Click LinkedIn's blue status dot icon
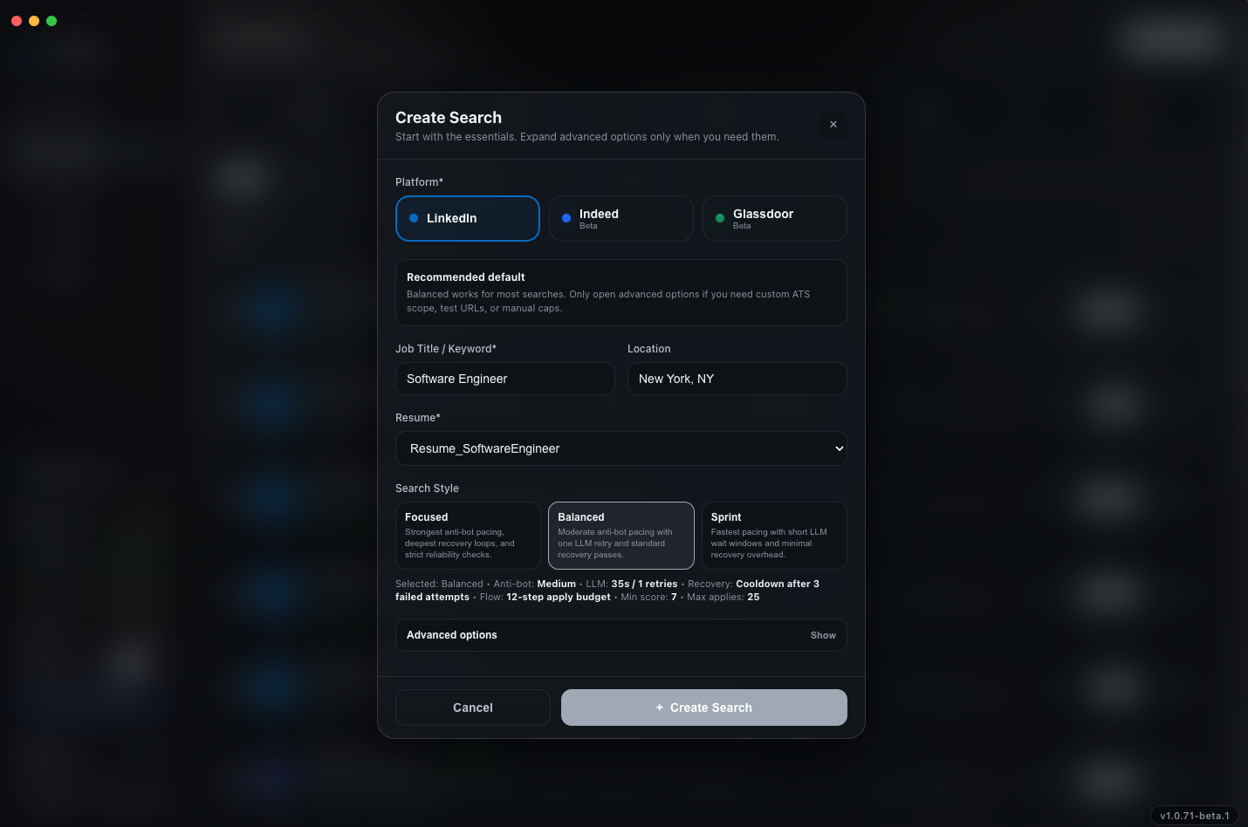Viewport: 1248px width, 827px height. coord(414,218)
